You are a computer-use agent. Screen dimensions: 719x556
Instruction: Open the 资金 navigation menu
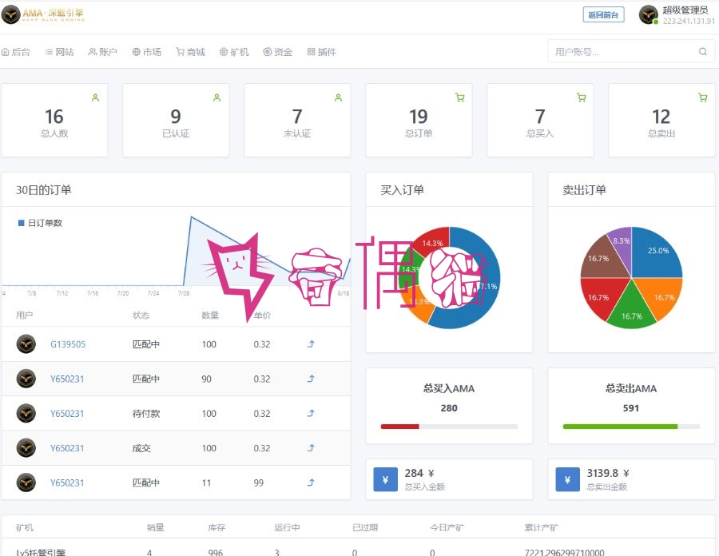pos(277,52)
